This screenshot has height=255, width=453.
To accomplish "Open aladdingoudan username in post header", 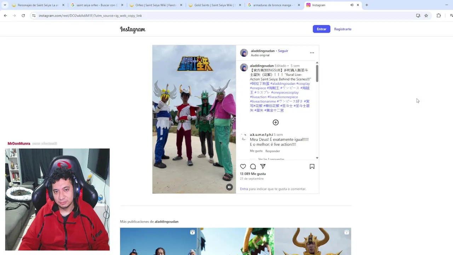I will click(263, 51).
